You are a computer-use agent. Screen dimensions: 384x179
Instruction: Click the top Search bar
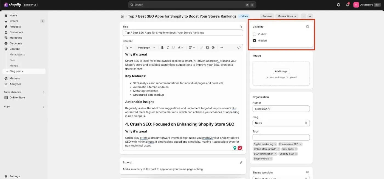point(192,5)
